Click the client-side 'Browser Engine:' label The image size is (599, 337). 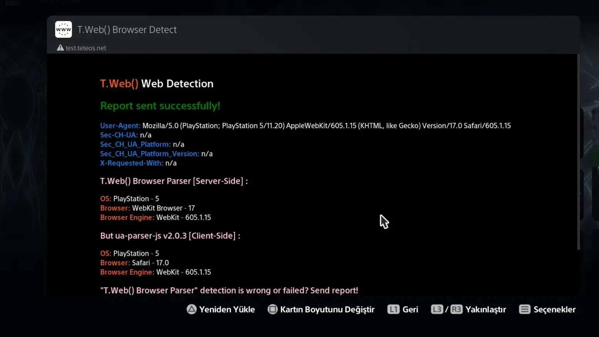click(127, 272)
